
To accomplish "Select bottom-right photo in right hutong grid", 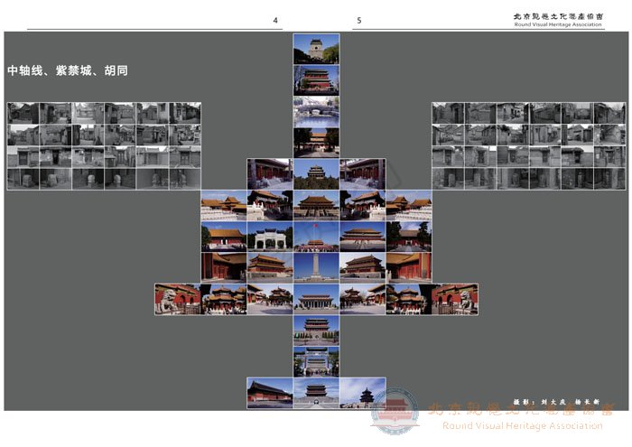I will click(609, 178).
